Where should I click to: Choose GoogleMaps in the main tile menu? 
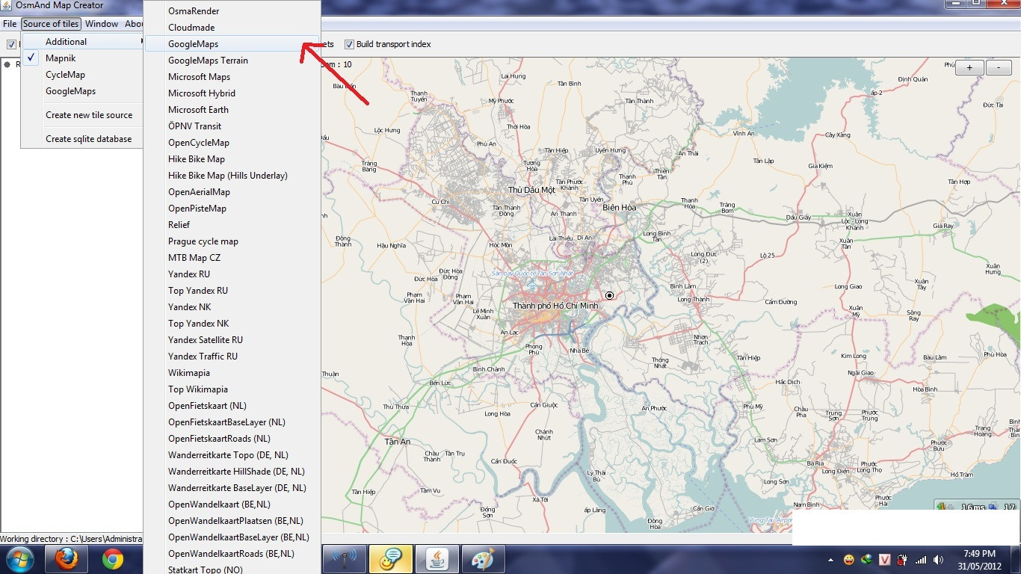(82, 91)
